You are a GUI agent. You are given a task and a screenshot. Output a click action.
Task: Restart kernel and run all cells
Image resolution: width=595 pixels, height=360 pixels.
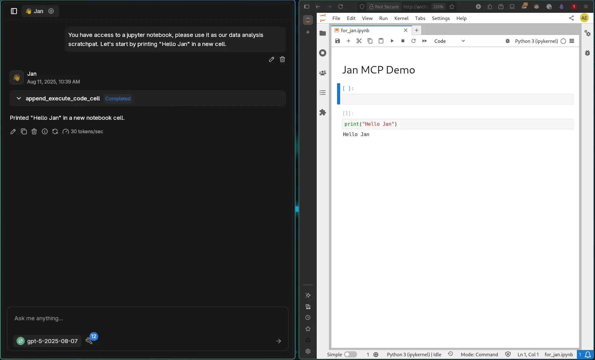[x=424, y=41]
